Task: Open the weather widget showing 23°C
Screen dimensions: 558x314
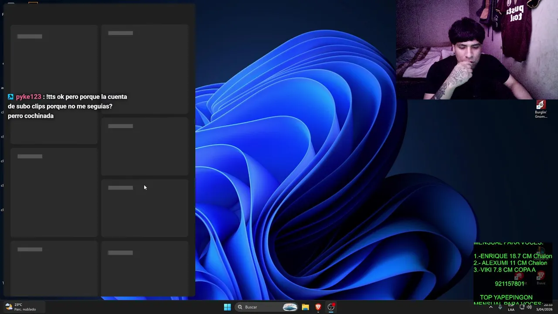Action: (x=20, y=307)
